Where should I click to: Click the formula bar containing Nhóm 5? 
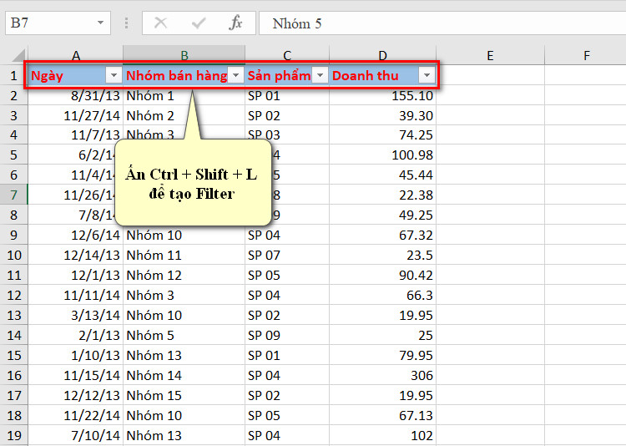tap(442, 23)
